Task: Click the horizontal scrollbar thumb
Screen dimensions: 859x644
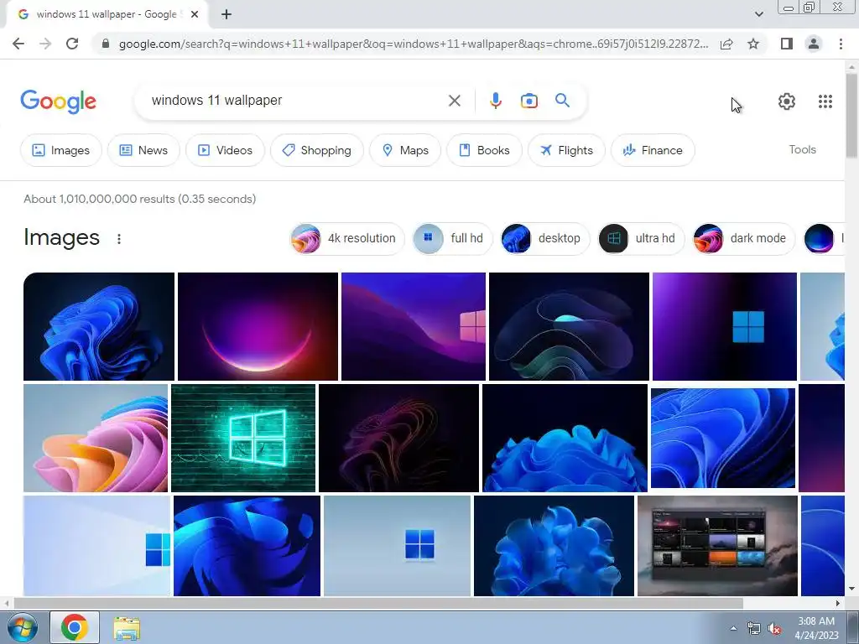Action: pos(378,603)
